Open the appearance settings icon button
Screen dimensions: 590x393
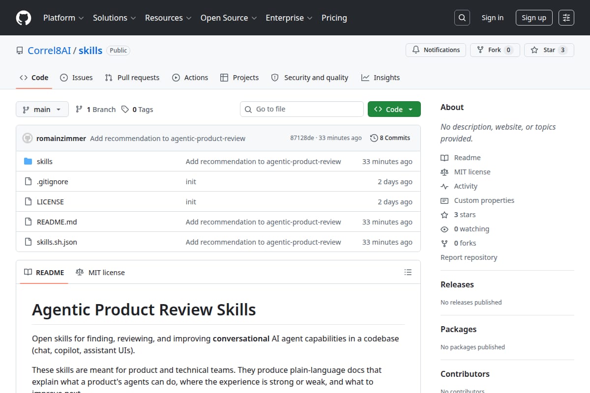click(x=566, y=18)
